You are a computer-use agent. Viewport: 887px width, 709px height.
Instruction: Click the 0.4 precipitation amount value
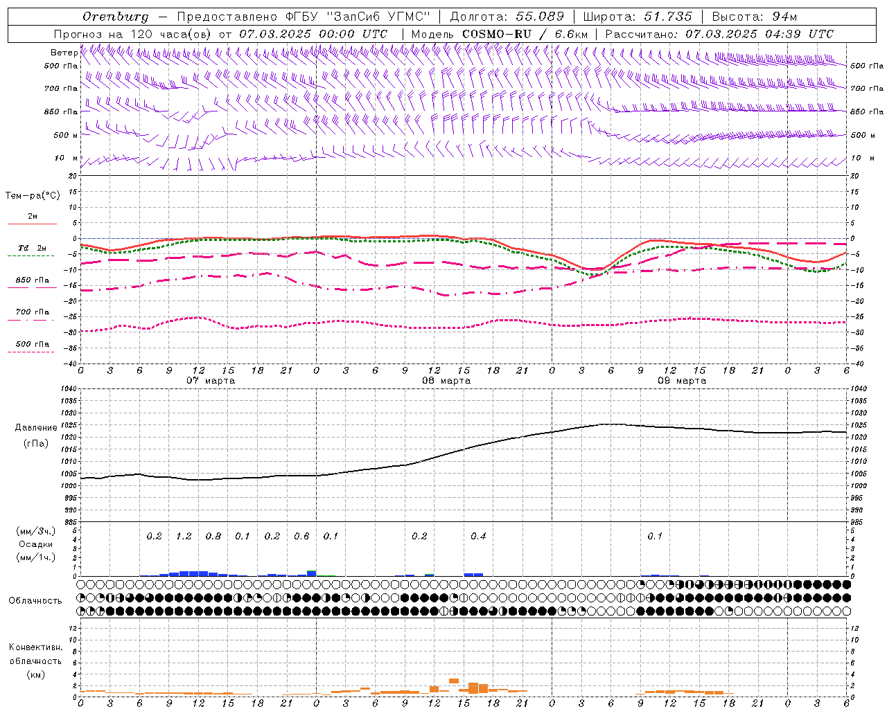[478, 536]
